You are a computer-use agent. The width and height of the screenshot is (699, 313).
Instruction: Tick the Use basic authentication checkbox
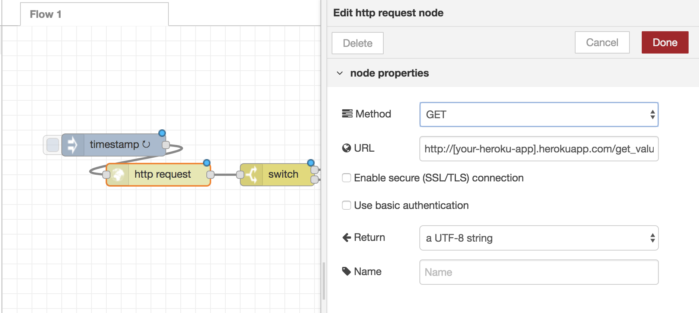(x=347, y=206)
